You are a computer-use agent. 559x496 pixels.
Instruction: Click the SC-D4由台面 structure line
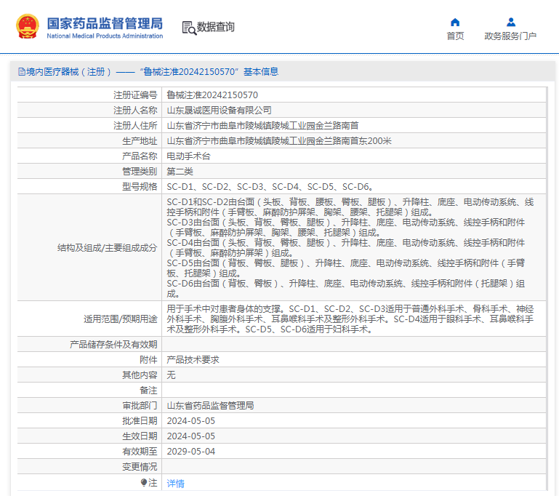[346, 248]
